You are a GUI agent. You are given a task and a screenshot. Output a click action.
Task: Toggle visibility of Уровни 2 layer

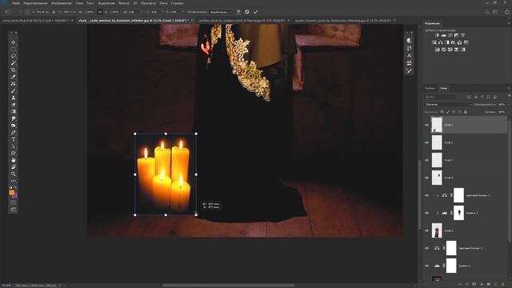(x=426, y=214)
